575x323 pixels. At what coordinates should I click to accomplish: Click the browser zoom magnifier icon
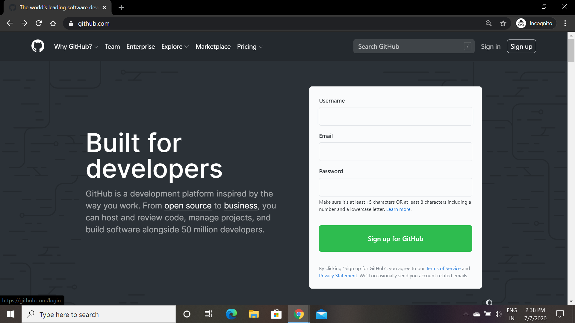coord(488,23)
